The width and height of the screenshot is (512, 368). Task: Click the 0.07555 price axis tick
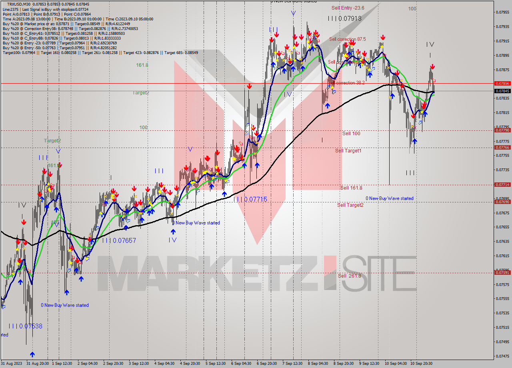pos(502,298)
